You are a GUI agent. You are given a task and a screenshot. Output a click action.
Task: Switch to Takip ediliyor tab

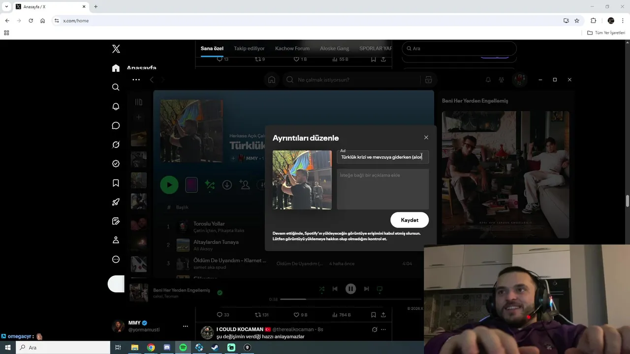point(249,49)
